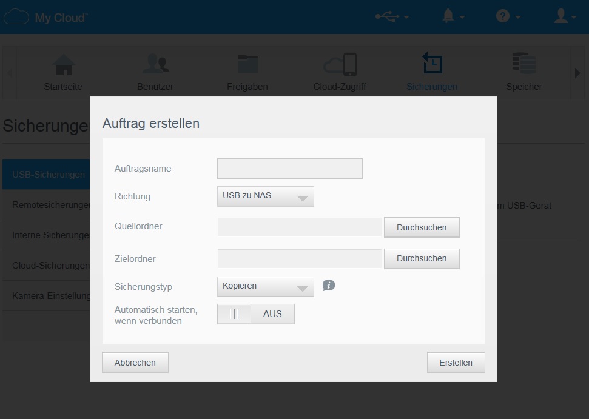Select the USB-Sicherungen sidebar tab
This screenshot has height=419, width=589.
[46, 175]
